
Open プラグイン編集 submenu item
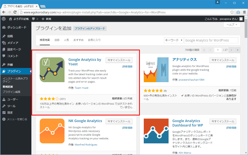coord(11,92)
